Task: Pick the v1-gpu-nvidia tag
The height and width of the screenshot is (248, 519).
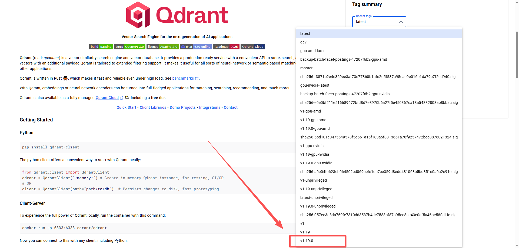Action: (x=379, y=146)
